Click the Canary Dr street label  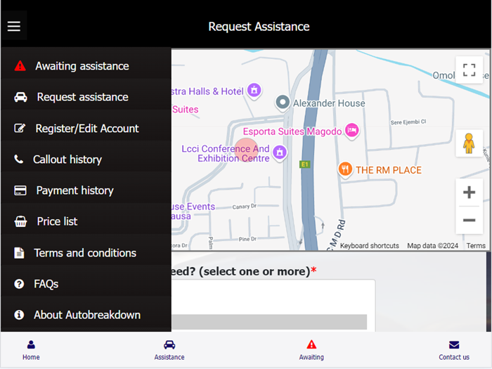[244, 207]
